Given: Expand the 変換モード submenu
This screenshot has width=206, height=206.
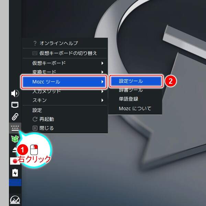Looking at the screenshot, I should 65,72.
